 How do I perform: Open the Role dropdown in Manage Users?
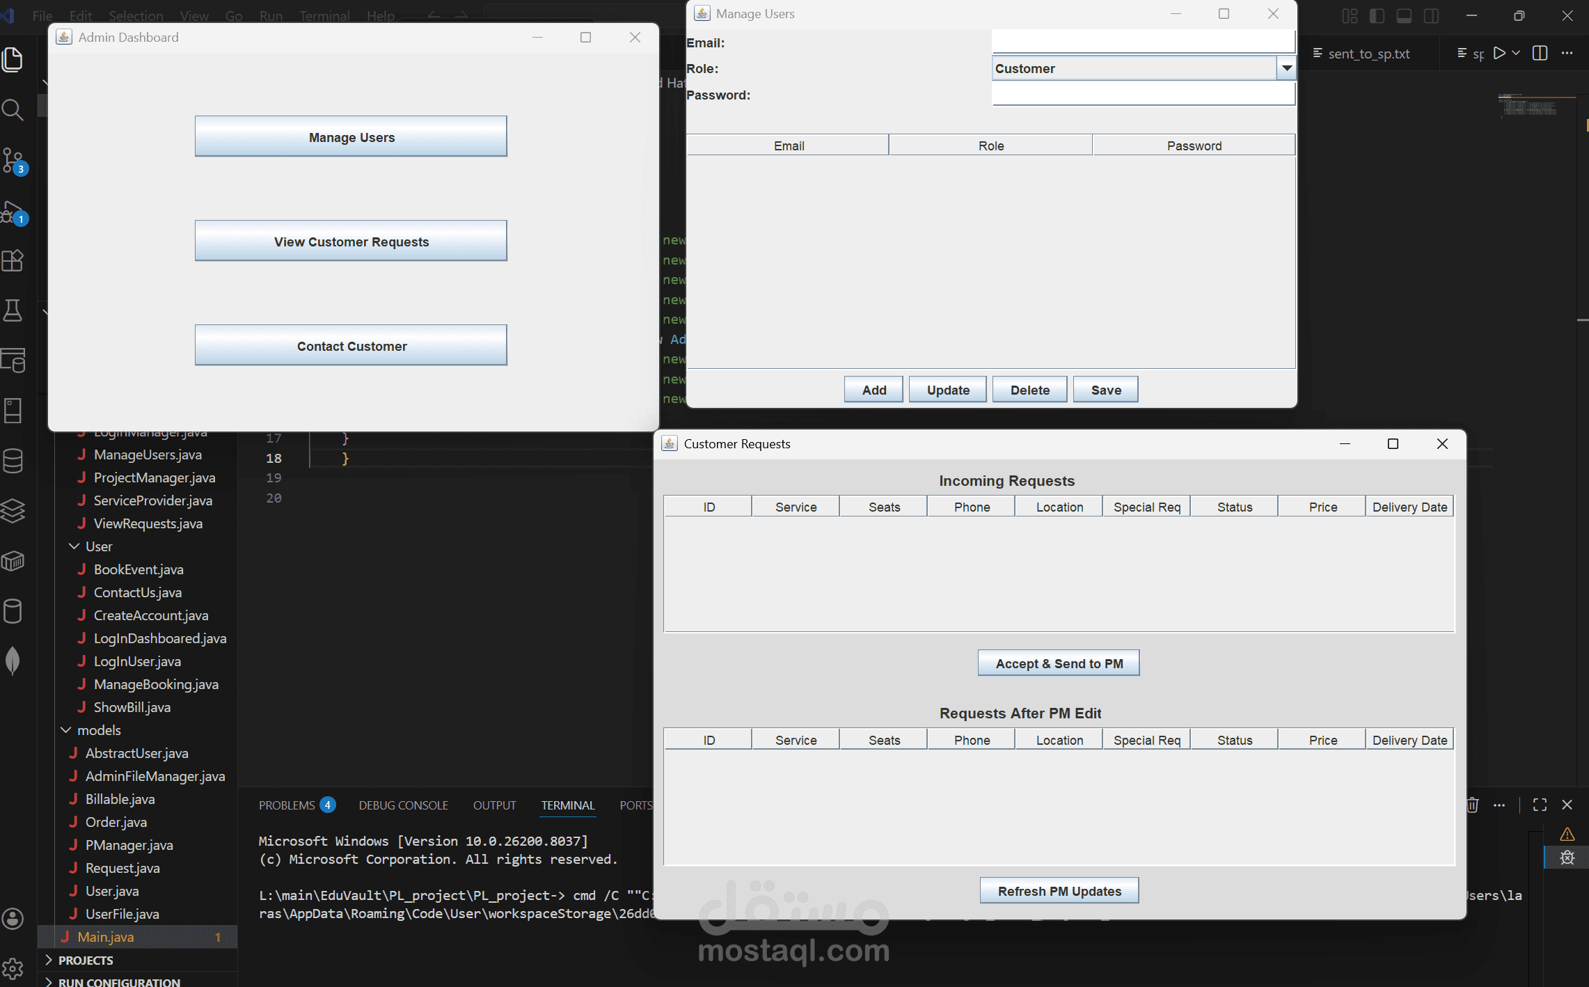1286,68
